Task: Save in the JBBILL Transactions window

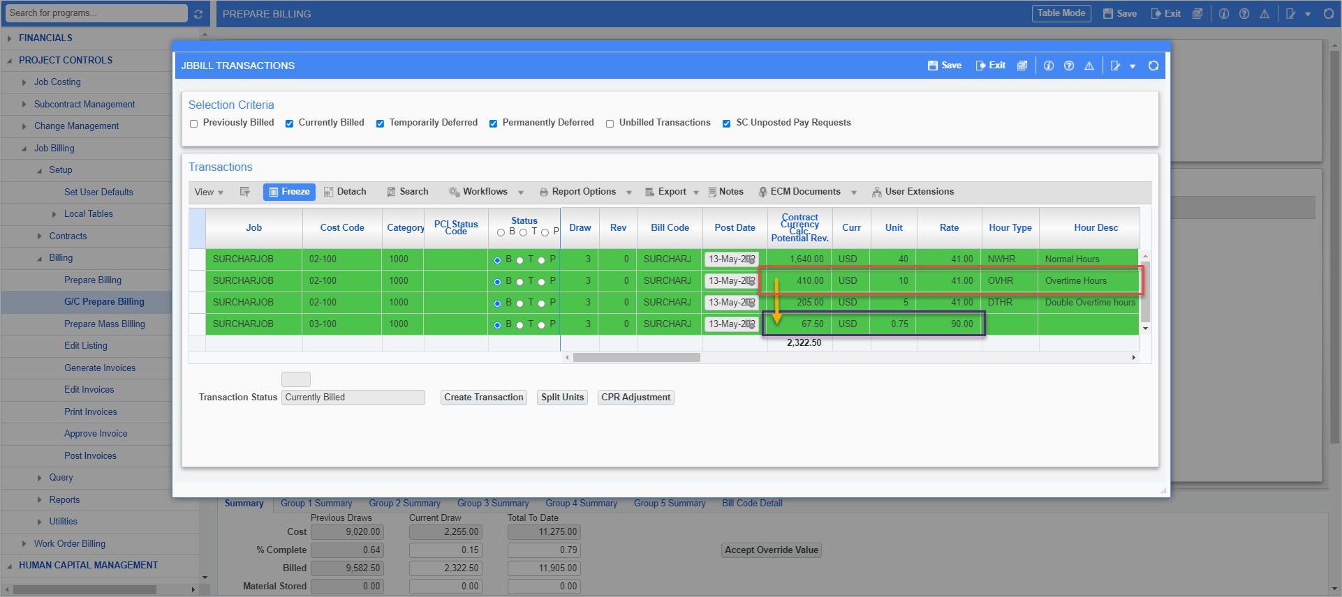Action: [x=944, y=66]
